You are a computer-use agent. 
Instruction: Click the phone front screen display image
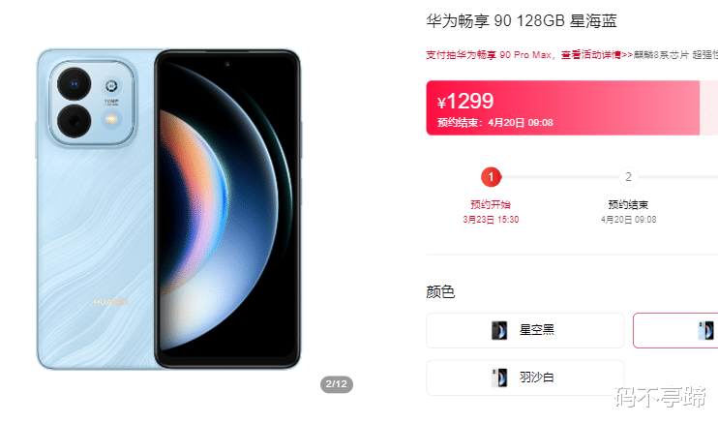pos(227,209)
